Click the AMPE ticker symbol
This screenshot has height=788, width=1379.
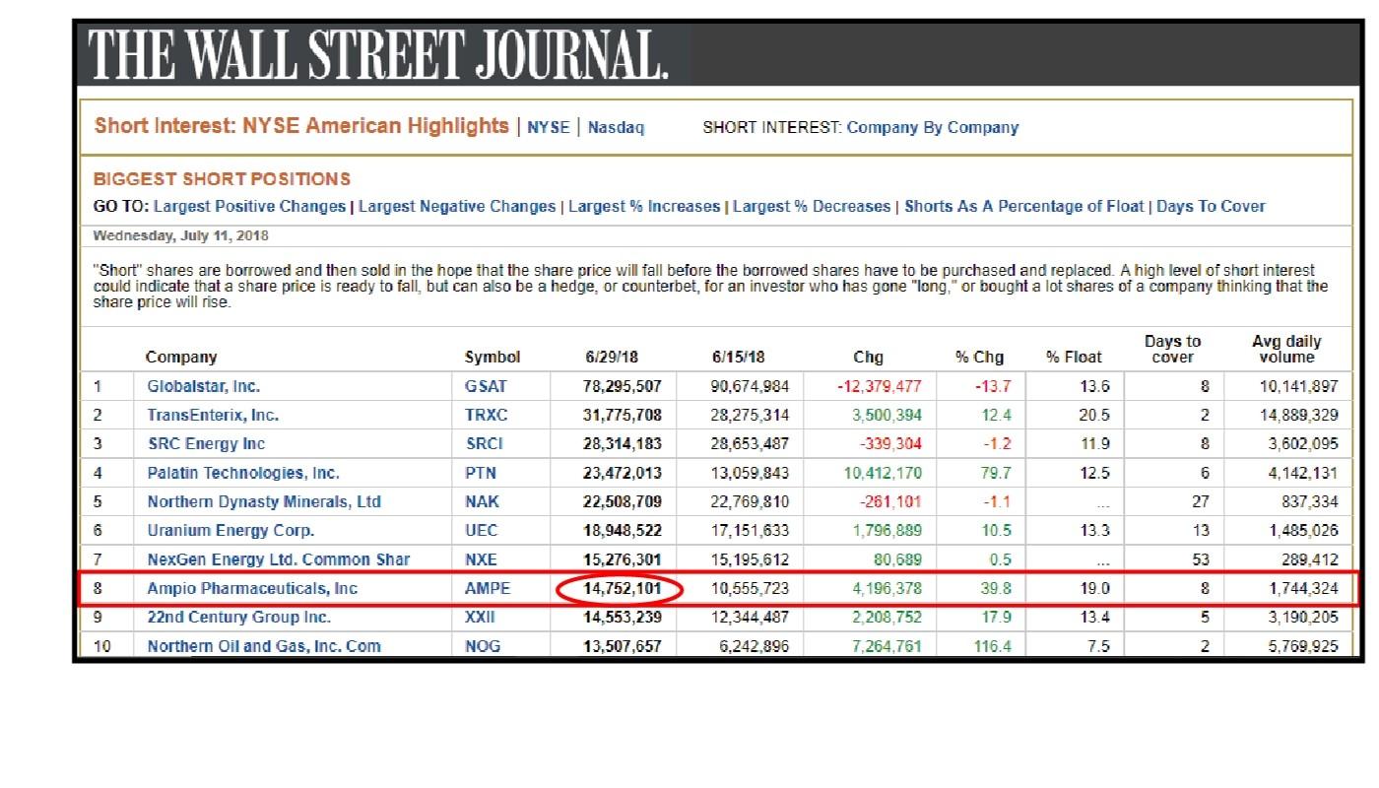[486, 588]
